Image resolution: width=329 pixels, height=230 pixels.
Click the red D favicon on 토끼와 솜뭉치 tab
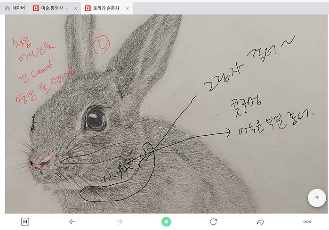coord(88,8)
